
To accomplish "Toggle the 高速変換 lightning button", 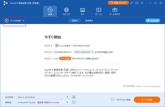I will click(x=153, y=21).
